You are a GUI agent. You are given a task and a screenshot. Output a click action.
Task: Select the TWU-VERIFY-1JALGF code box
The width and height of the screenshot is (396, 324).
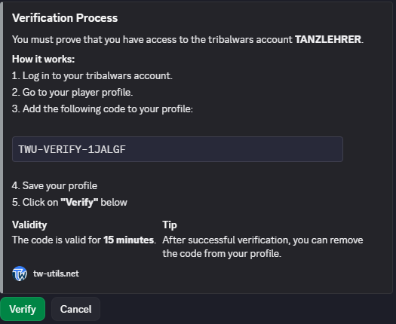tap(177, 149)
